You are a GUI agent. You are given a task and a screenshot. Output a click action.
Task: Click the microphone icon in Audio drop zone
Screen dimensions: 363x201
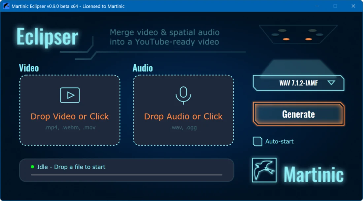pos(183,96)
